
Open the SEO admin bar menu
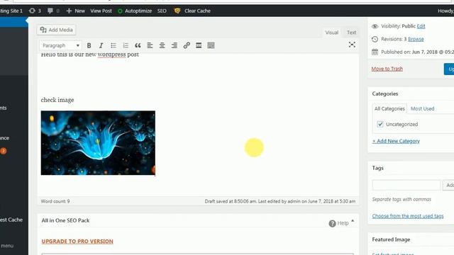pos(162,11)
